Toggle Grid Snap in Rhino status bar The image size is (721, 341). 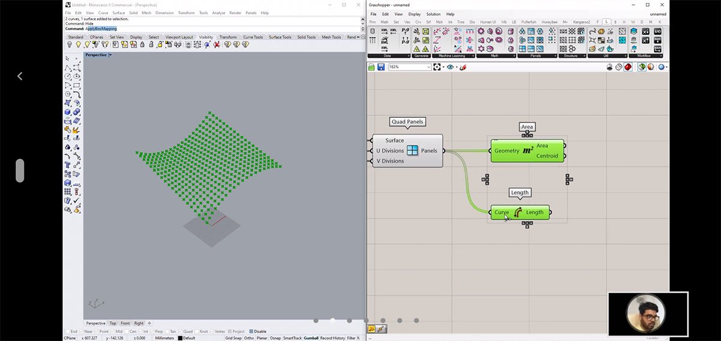(x=233, y=338)
